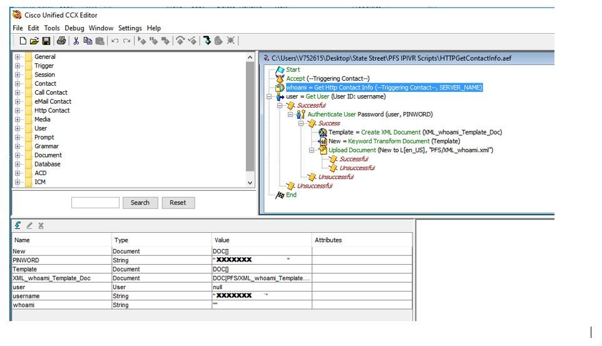Click the Delete Variable X icon
The image size is (602, 346).
[41, 225]
